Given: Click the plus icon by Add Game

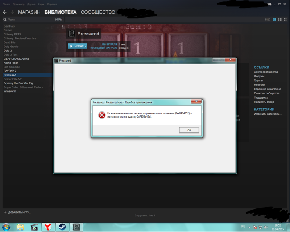Looking at the screenshot, I should pos(5,212).
